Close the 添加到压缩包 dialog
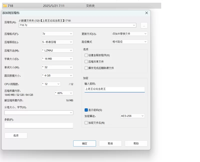The image size is (200, 162). [x=146, y=13]
